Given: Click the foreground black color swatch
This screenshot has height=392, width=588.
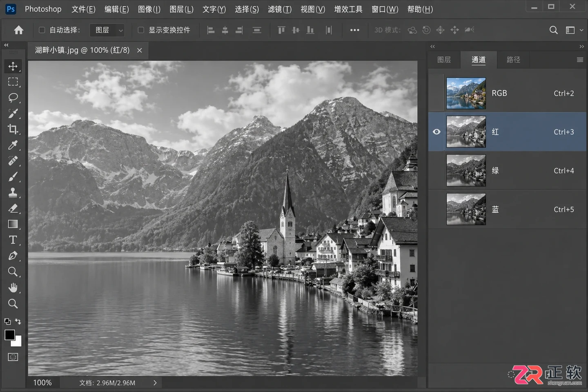Looking at the screenshot, I should pos(10,335).
